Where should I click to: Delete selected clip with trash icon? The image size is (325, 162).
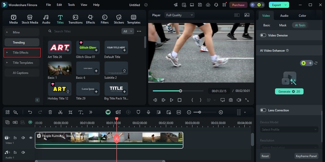point(50,112)
